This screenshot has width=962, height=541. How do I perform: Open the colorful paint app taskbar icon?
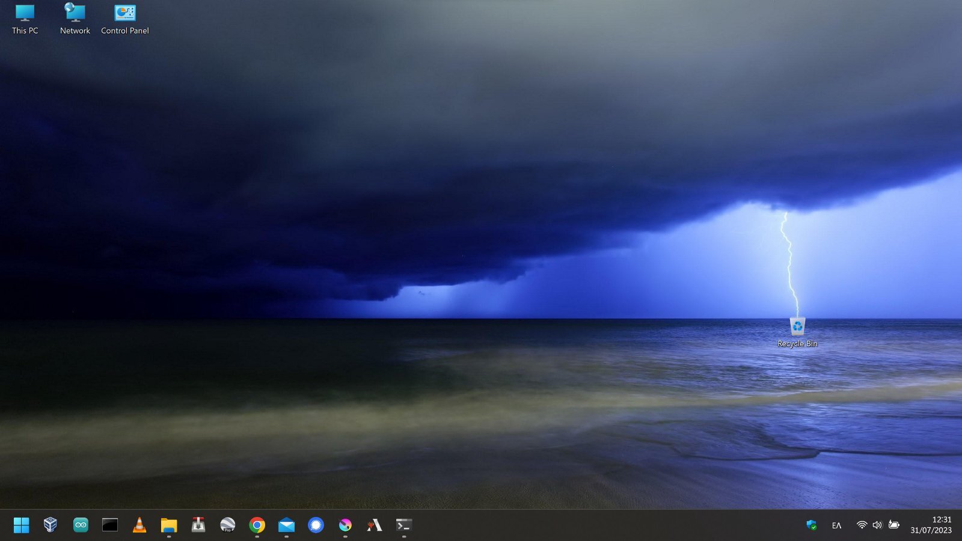click(x=345, y=525)
